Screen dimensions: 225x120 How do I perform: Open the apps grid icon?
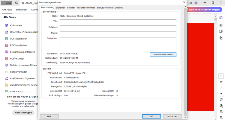click(190, 3)
